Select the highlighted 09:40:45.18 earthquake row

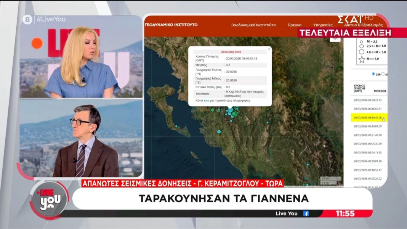click(x=368, y=117)
